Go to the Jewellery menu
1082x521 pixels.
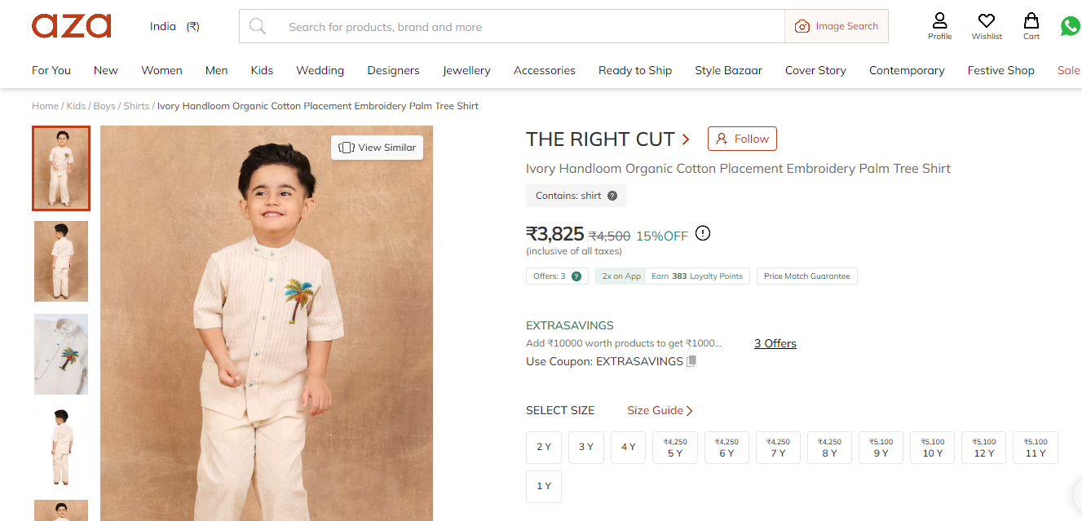(x=466, y=70)
